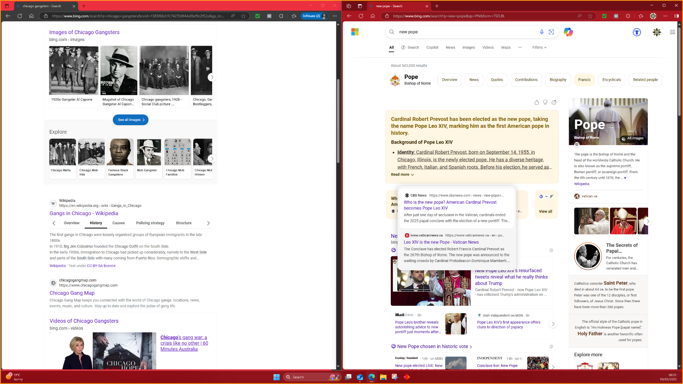Image resolution: width=683 pixels, height=384 pixels.
Task: Click All images on Pope photo
Action: click(x=632, y=138)
